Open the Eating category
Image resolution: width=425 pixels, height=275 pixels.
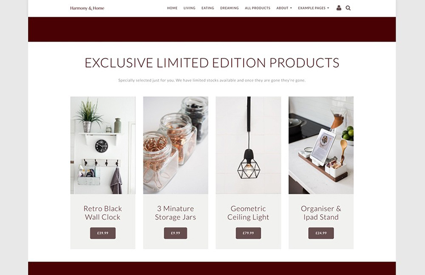click(x=207, y=8)
